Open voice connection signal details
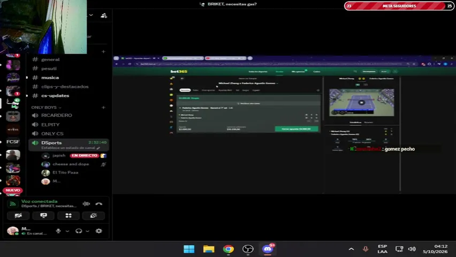Screen dimensions: 456x257 [x=12, y=204]
